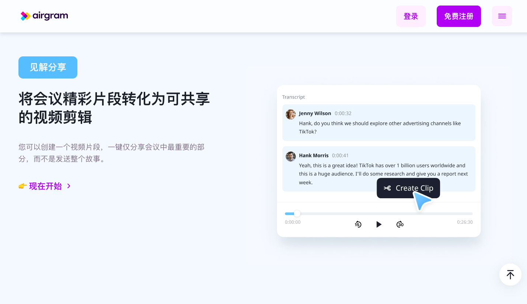This screenshot has width=527, height=304.
Task: Click the Create Clip tooltip button
Action: pos(408,188)
